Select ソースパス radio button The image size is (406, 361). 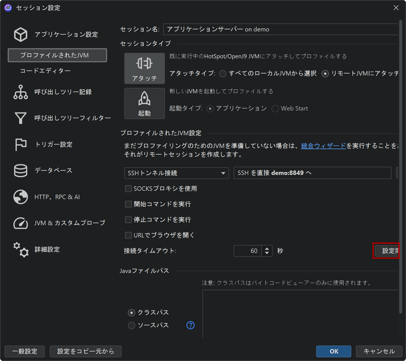tap(131, 325)
